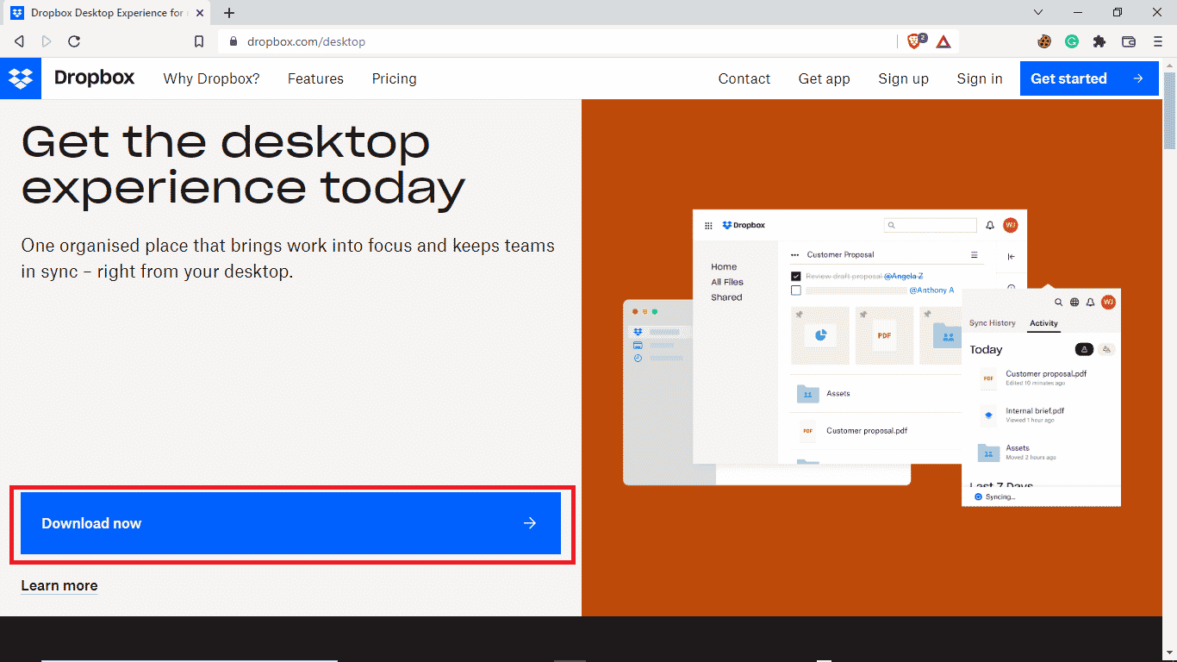This screenshot has width=1177, height=662.
Task: Open the Brave Shields lion icon
Action: point(916,41)
